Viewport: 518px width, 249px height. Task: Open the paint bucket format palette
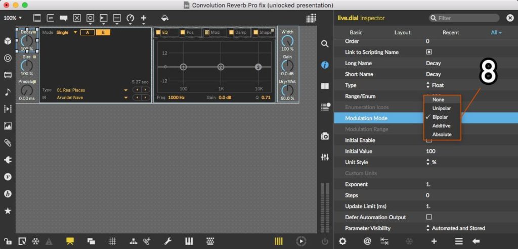click(x=164, y=18)
